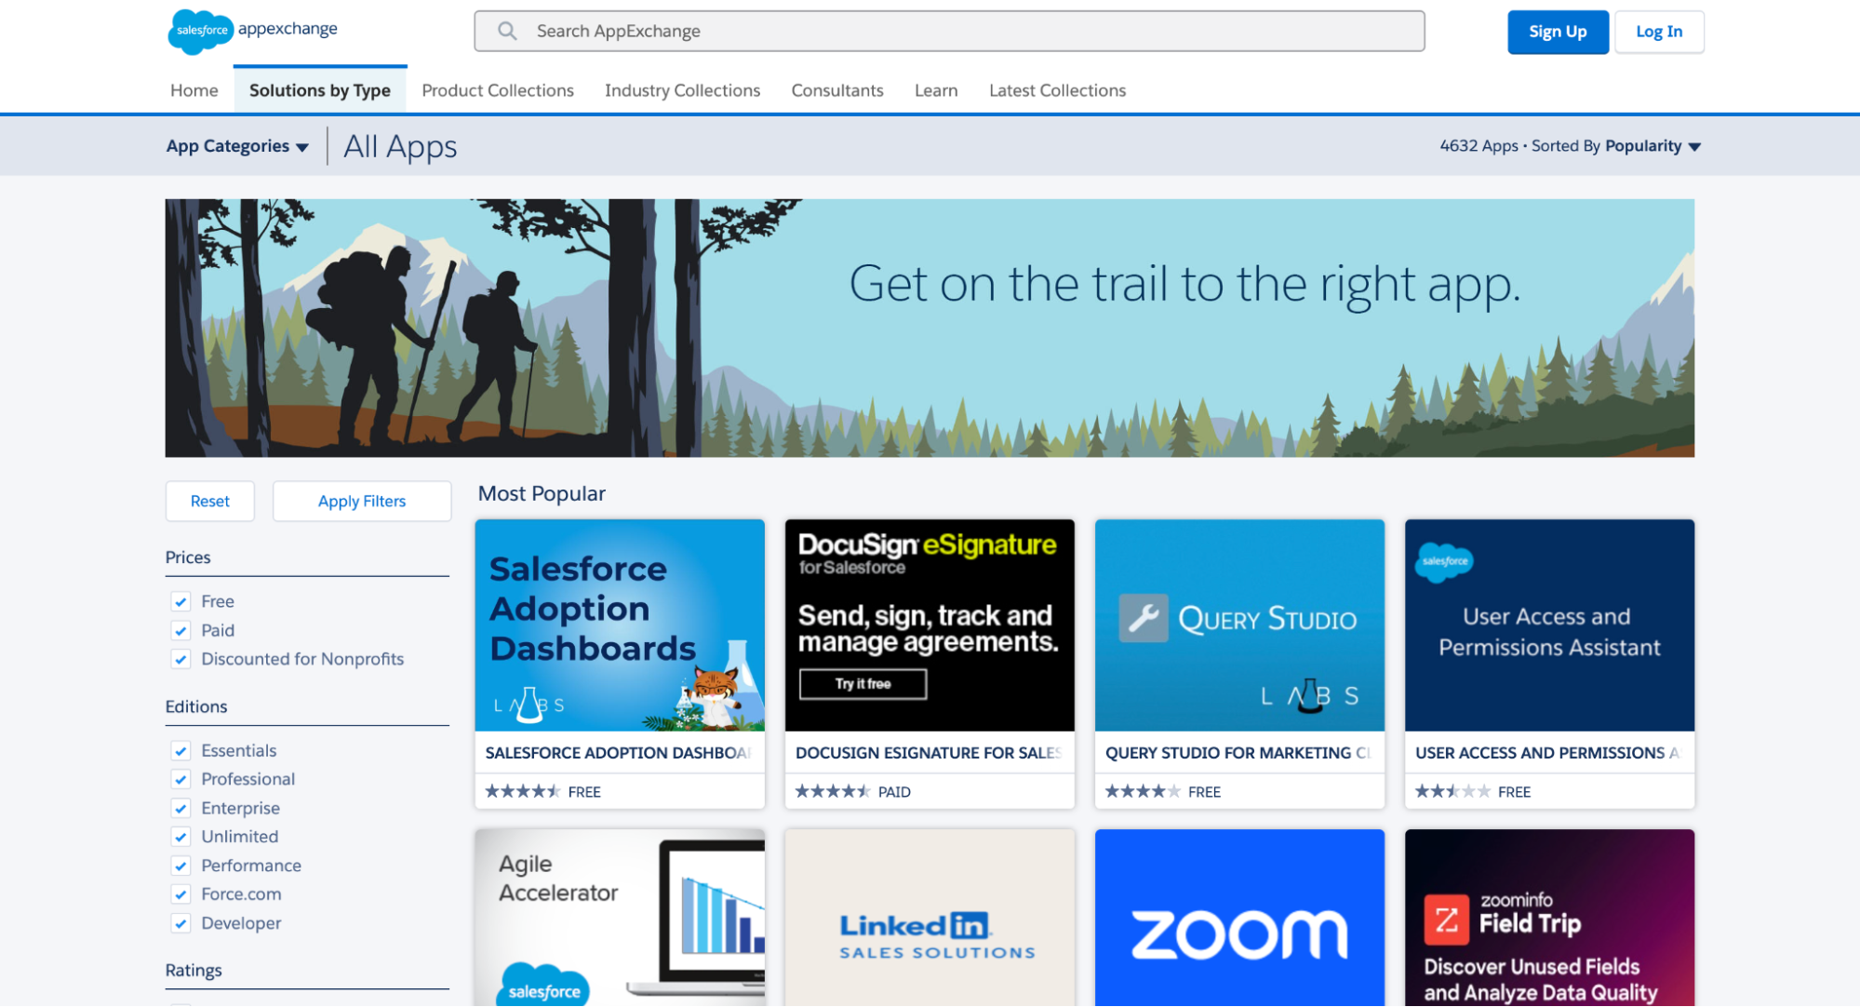Uncheck the Paid price filter
Viewport: 1860px width, 1007px height.
pyautogui.click(x=181, y=631)
